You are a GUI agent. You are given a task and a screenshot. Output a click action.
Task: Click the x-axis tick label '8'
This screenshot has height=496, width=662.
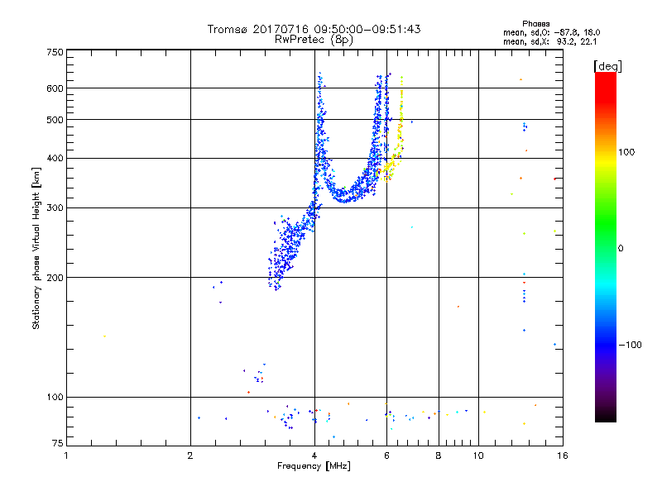point(439,455)
